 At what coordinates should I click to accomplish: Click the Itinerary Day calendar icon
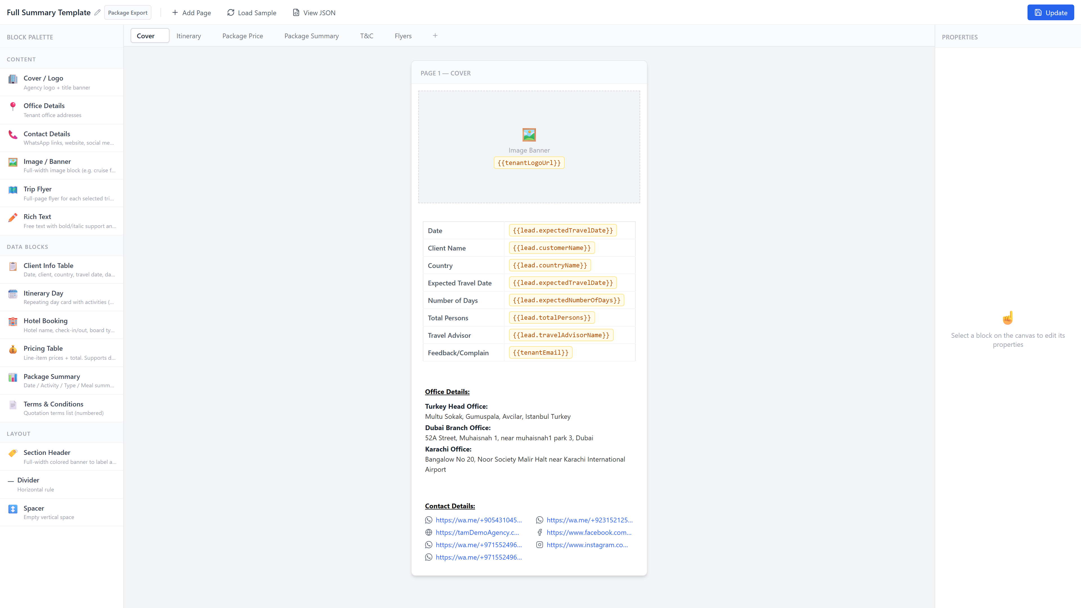coord(13,294)
